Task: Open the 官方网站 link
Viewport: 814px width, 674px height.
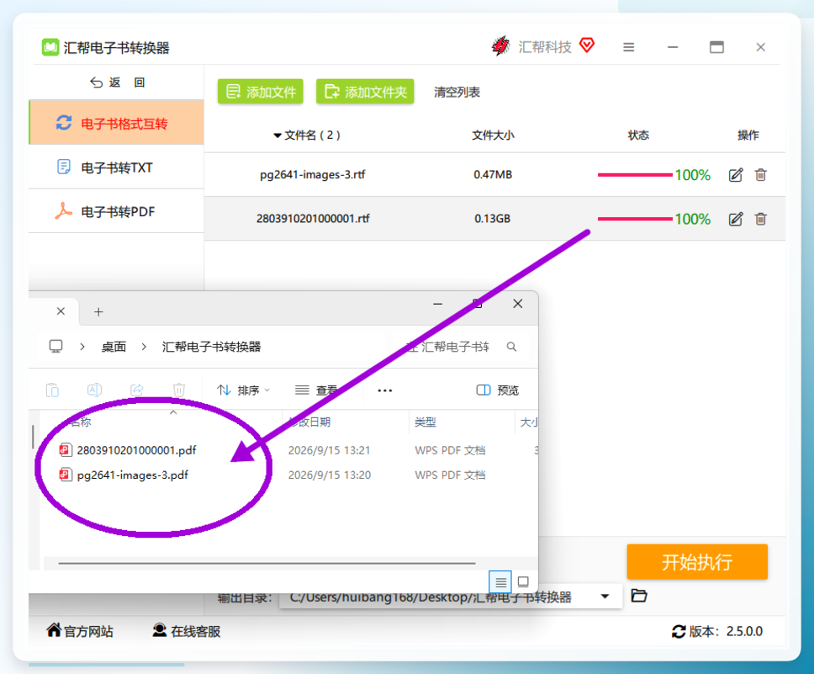Action: [80, 631]
